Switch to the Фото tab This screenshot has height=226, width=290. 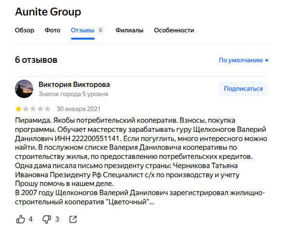53,30
